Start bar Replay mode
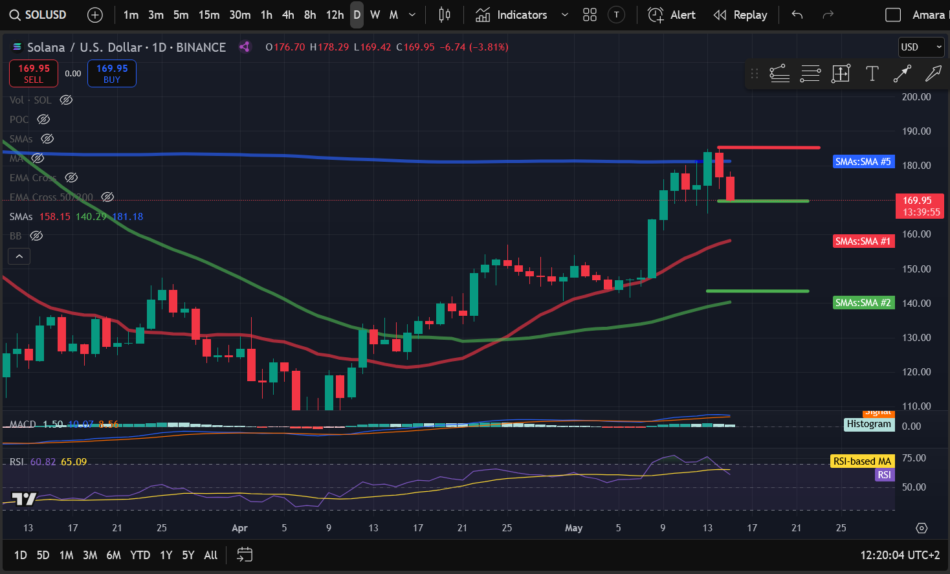This screenshot has height=574, width=950. (740, 15)
